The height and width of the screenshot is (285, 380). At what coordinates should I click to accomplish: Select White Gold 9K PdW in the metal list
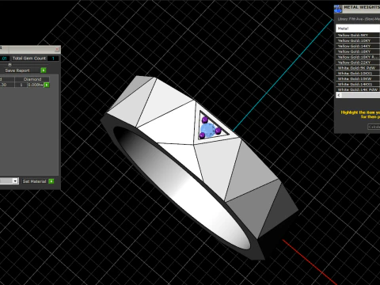358,68
